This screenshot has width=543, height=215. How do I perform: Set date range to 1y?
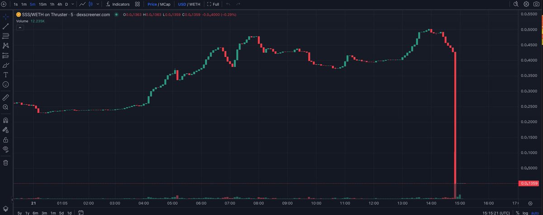coord(27,213)
